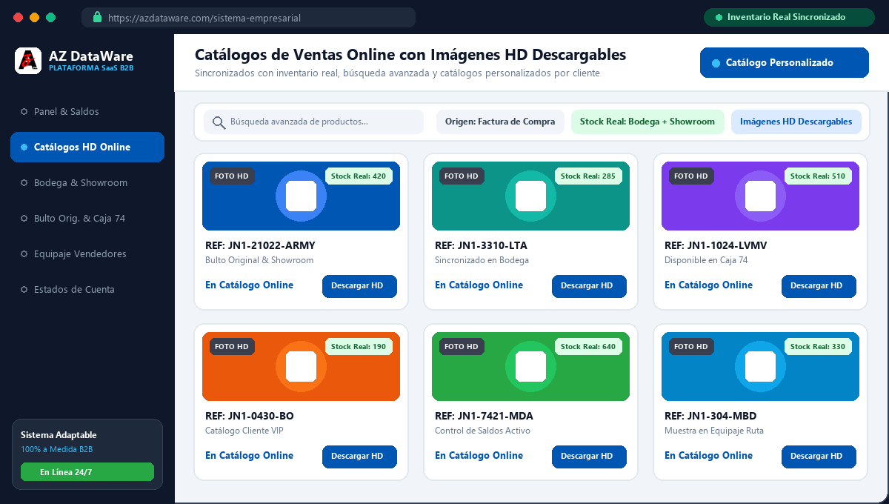Toggle Origen: Factura de Compra filter chip

click(500, 122)
